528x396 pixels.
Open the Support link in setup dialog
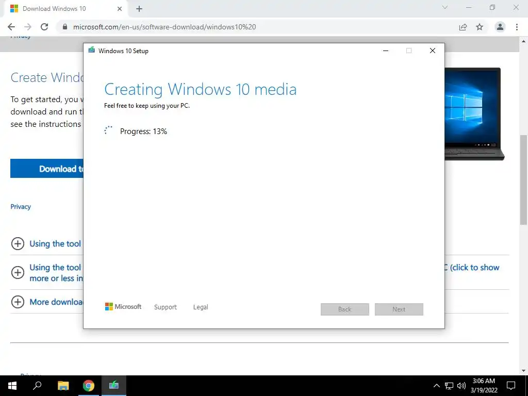tap(166, 307)
